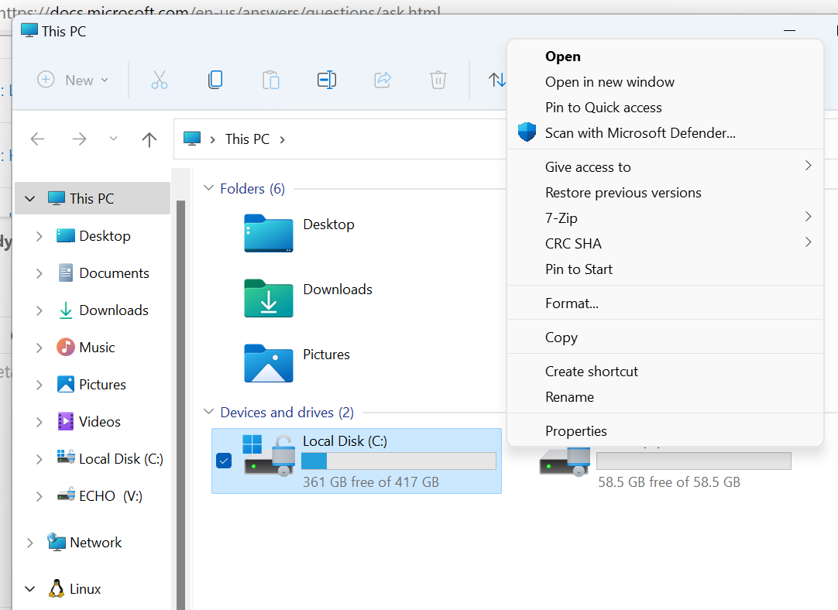Click the Videos icon in navigation pane
Image resolution: width=838 pixels, height=610 pixels.
coord(65,421)
